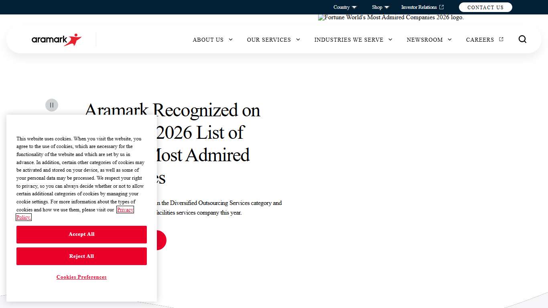Pause the hero banner animation
This screenshot has width=548, height=308.
click(51, 105)
